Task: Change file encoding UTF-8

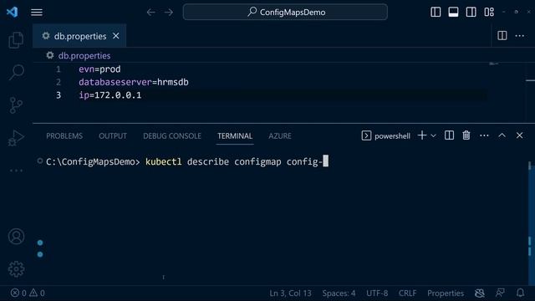Action: pos(377,293)
